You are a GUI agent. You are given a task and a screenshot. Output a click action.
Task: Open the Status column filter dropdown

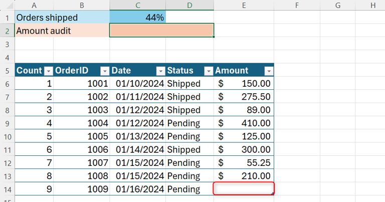tap(209, 71)
